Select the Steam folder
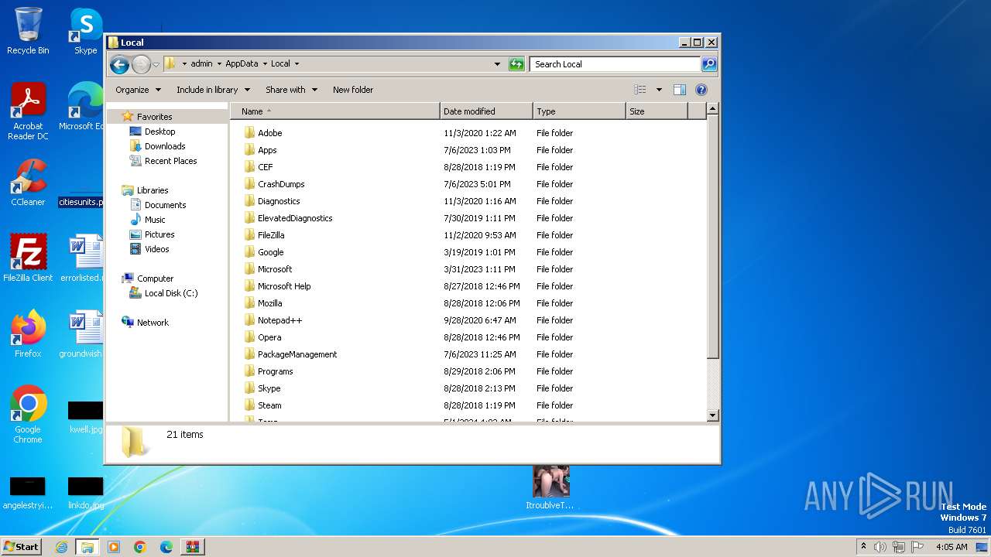Screen dimensions: 991x557 pyautogui.click(x=269, y=405)
